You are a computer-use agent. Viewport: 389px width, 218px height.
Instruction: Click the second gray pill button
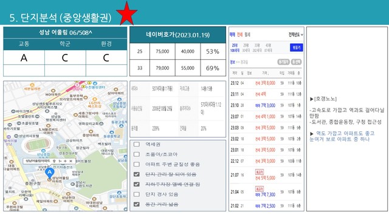[296, 62]
